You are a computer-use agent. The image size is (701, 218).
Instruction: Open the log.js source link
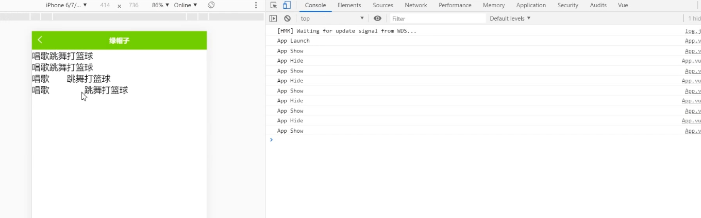[693, 31]
